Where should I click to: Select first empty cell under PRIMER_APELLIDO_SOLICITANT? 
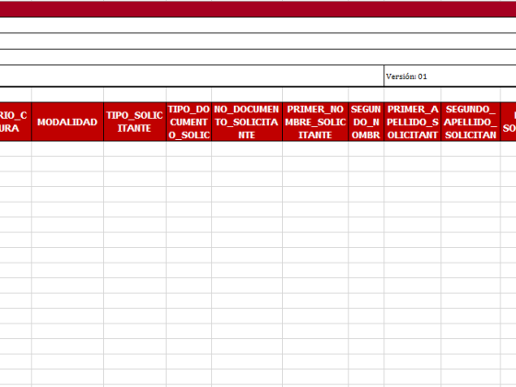point(413,148)
